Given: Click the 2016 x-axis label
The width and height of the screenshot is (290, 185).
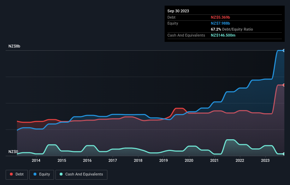Looking at the screenshot, I should coord(87,160).
